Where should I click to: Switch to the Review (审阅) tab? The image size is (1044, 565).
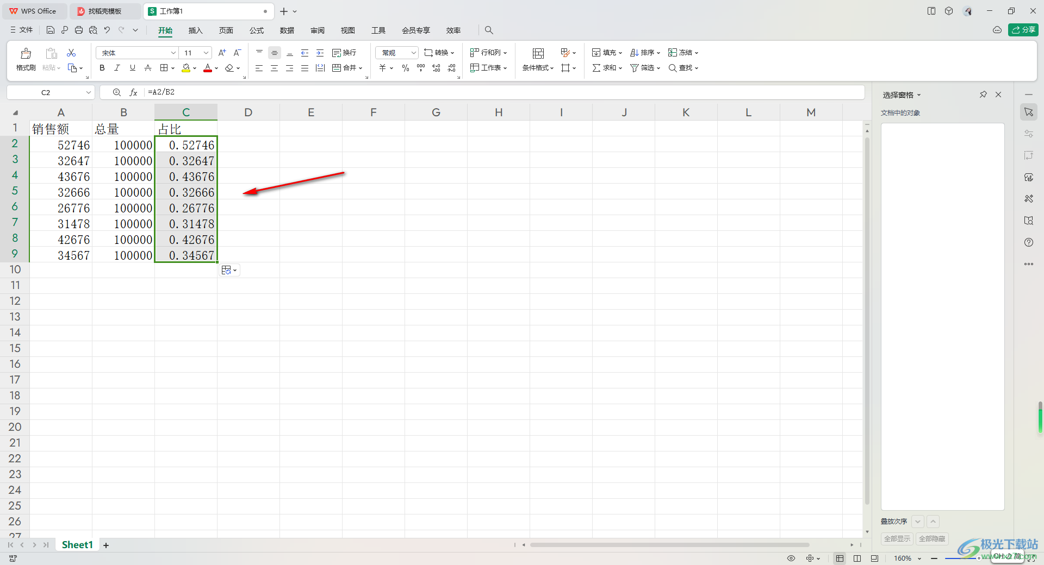318,30
